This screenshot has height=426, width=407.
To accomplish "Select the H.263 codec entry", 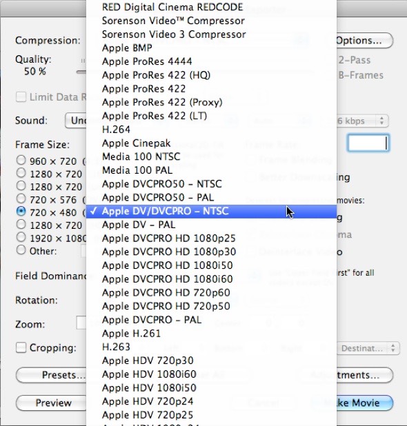I will 211,347.
